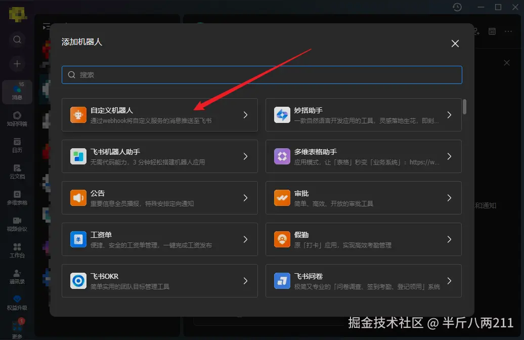Image resolution: width=524 pixels, height=340 pixels.
Task: Minimize the Feishu window
Action: (481, 7)
